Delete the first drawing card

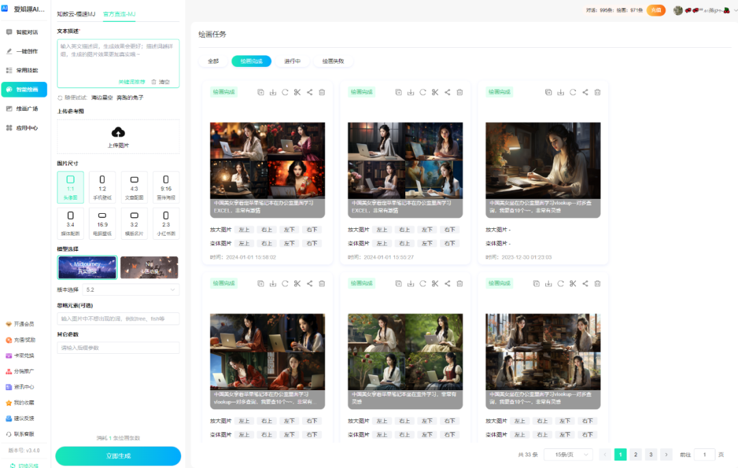click(x=322, y=92)
